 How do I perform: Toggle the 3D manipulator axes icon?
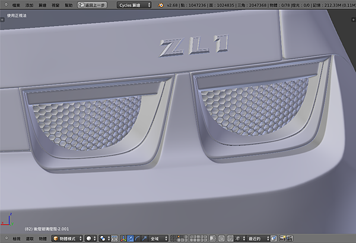(x=123, y=238)
